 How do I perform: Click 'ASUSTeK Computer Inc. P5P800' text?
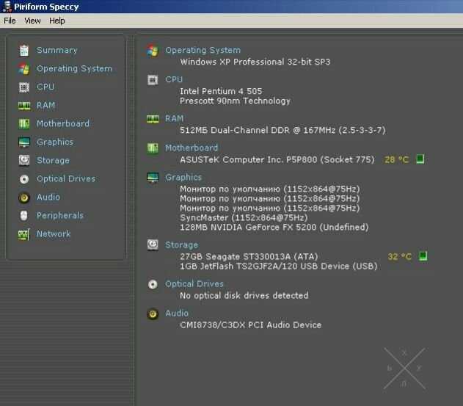pos(249,159)
